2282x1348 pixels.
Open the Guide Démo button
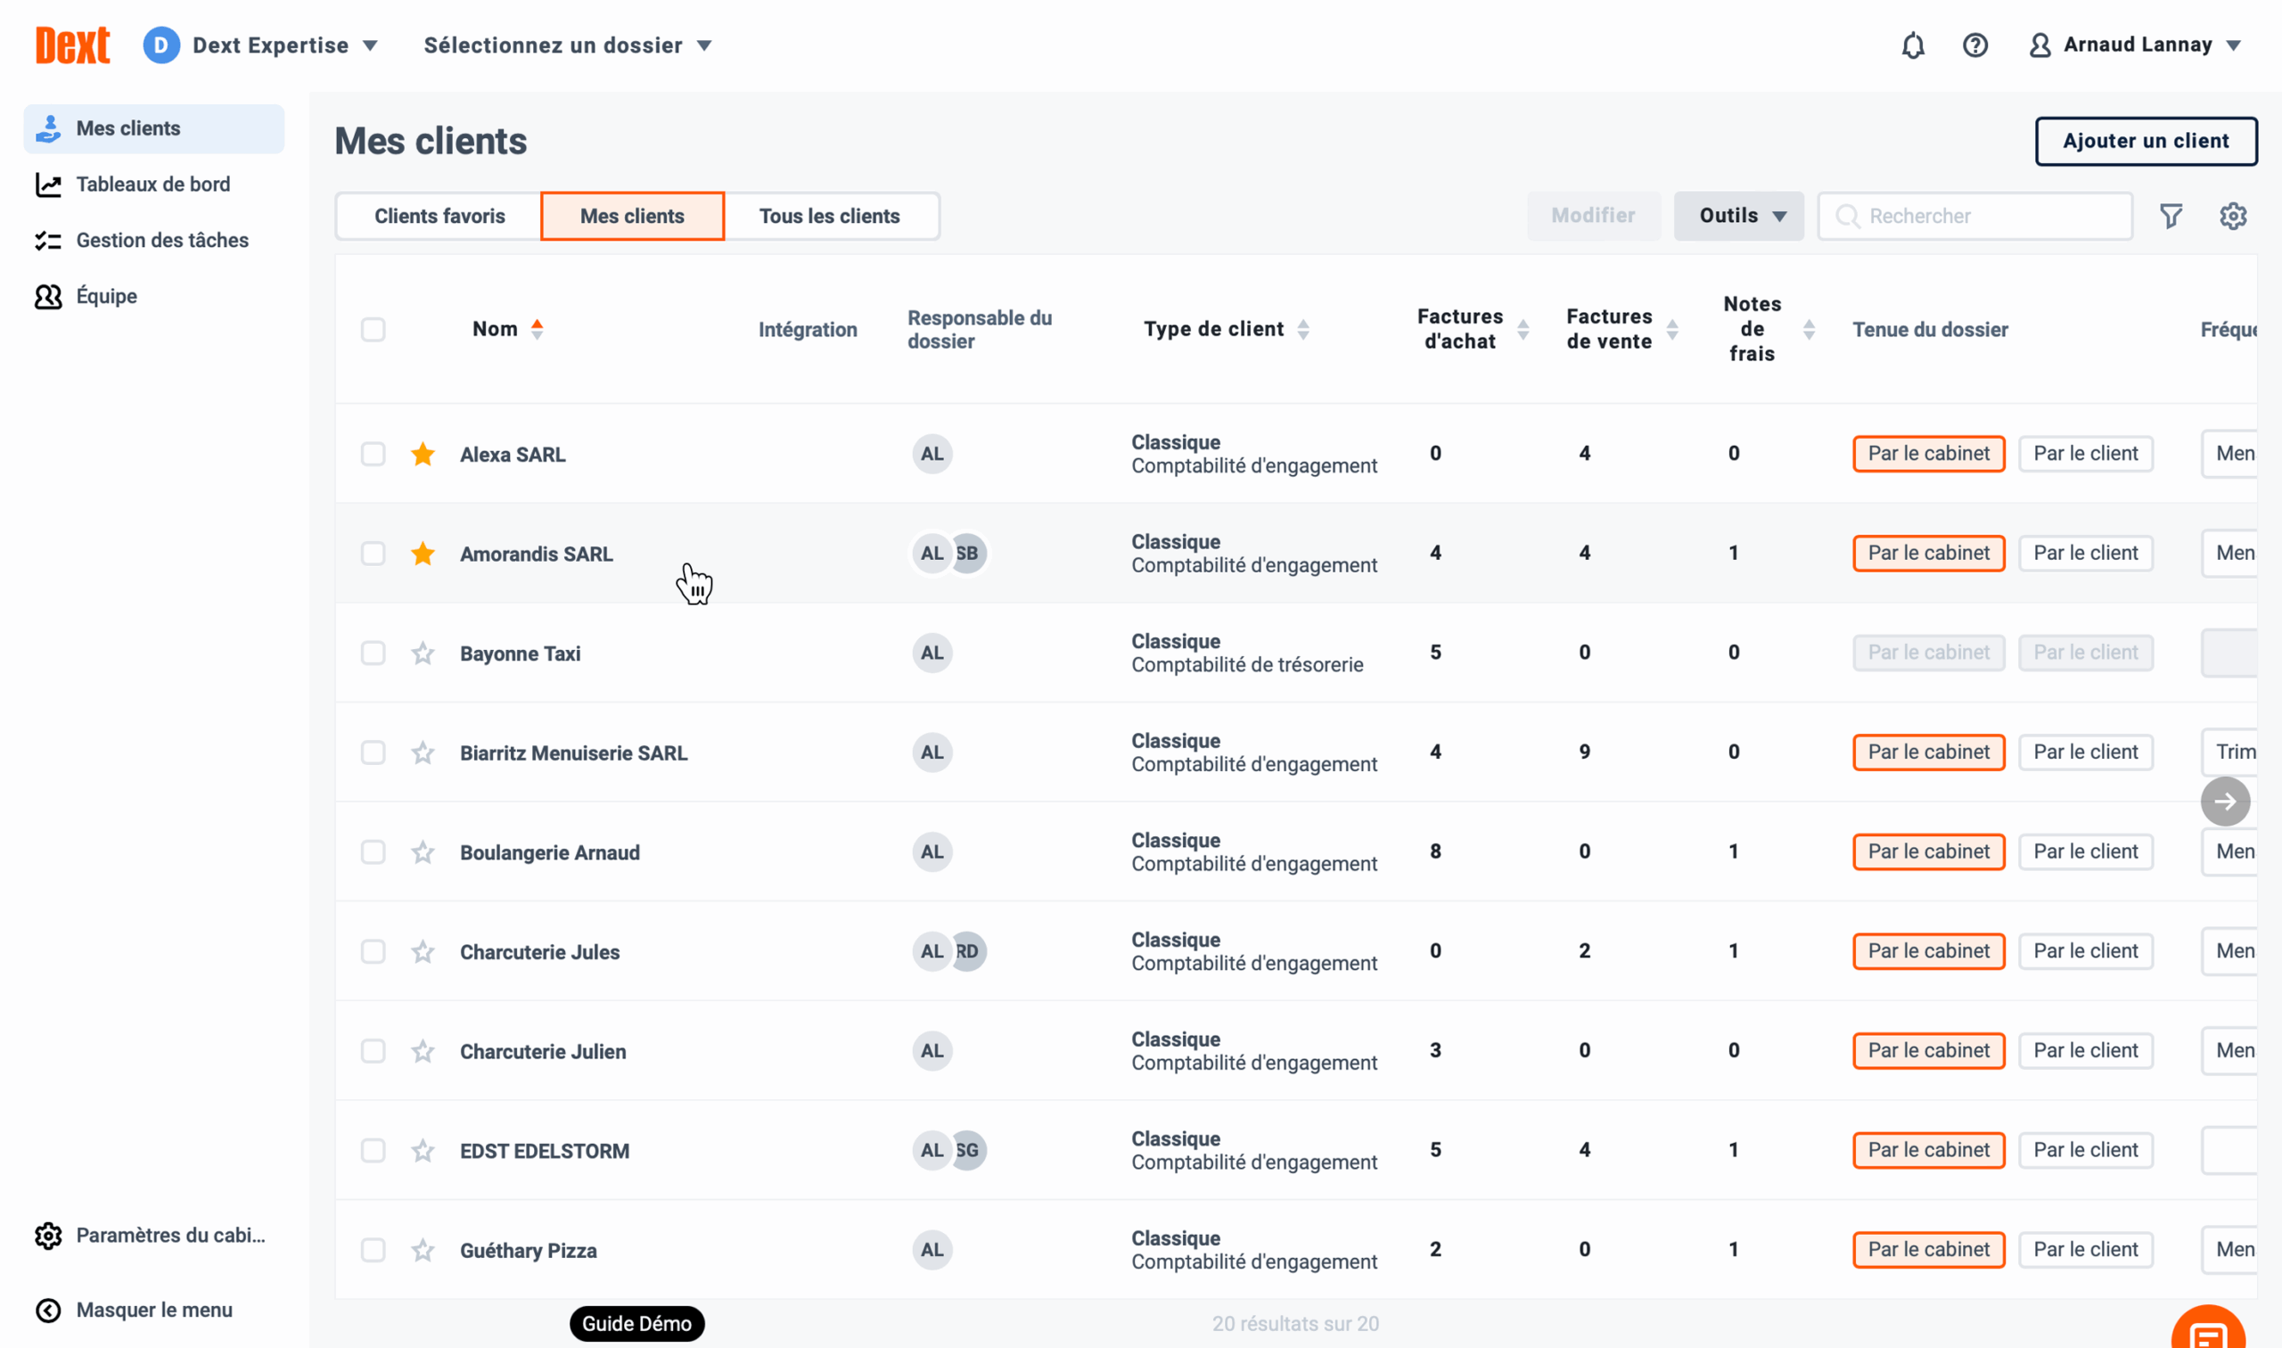pyautogui.click(x=636, y=1323)
